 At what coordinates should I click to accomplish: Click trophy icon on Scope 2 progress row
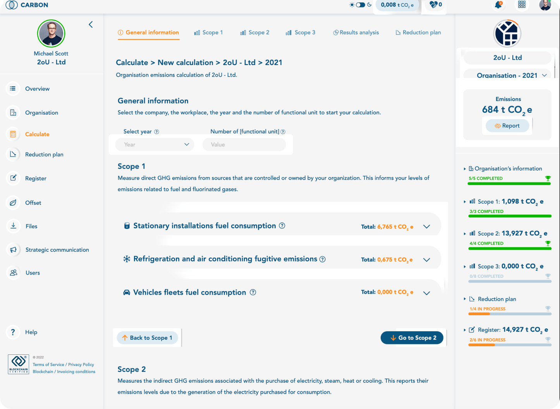(x=548, y=243)
